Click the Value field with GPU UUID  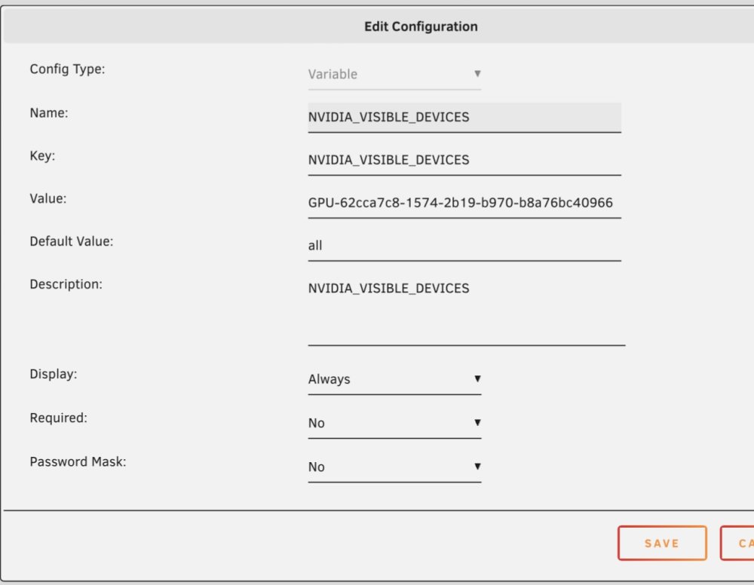[464, 203]
